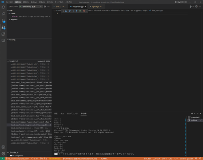Toggle the All Exceptions checkbox
203x160 pixels.
click(x=11, y=156)
